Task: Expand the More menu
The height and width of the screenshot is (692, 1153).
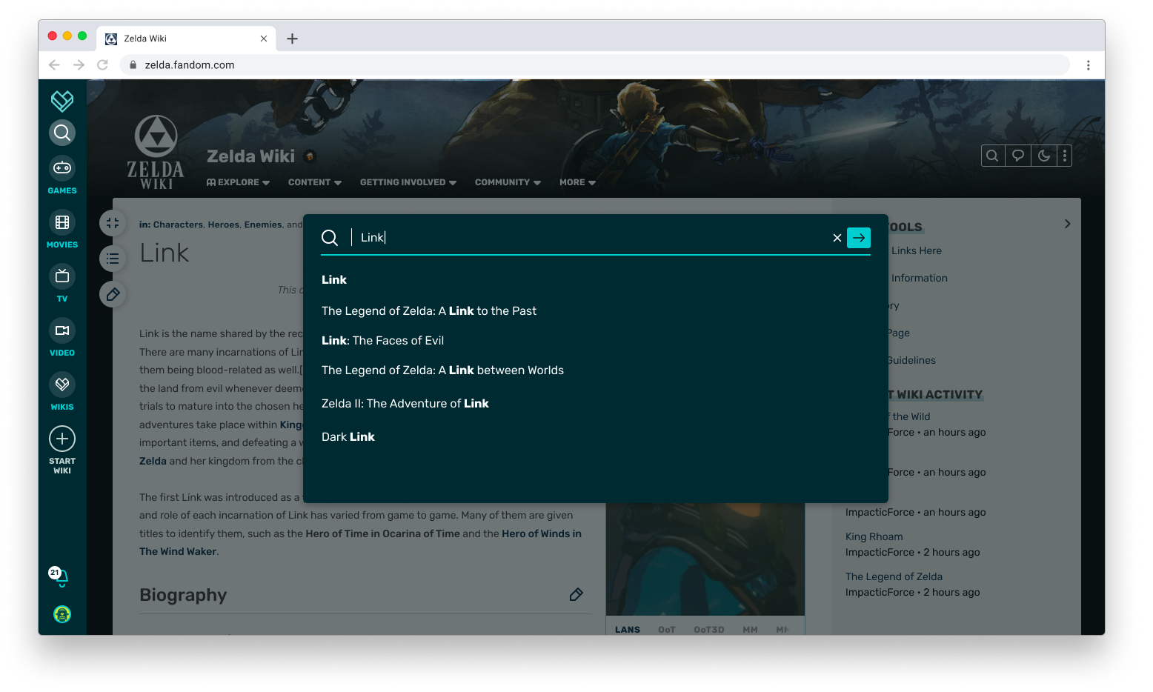Action: click(x=577, y=182)
